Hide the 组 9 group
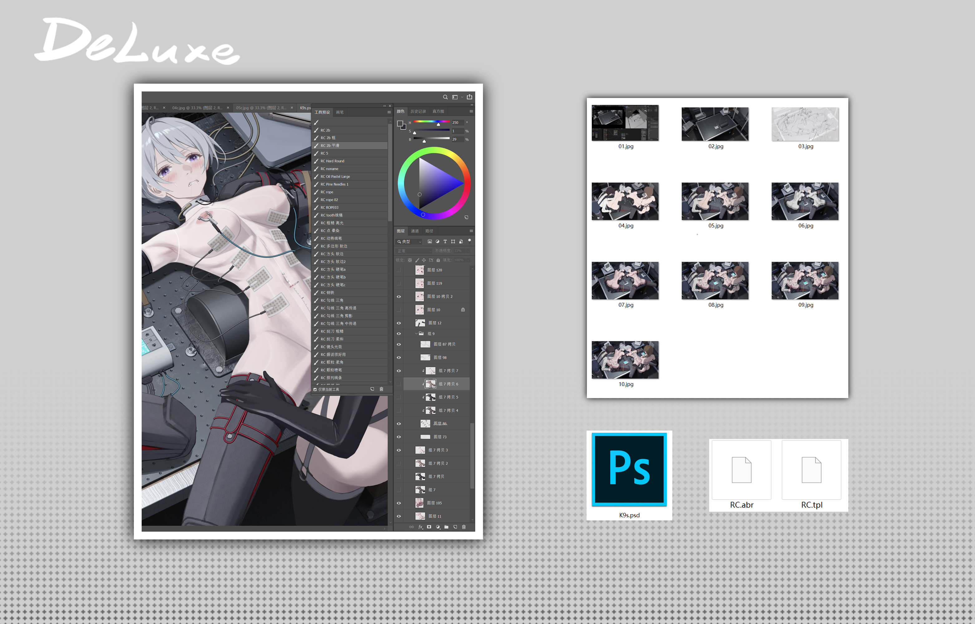The image size is (975, 624). click(399, 334)
